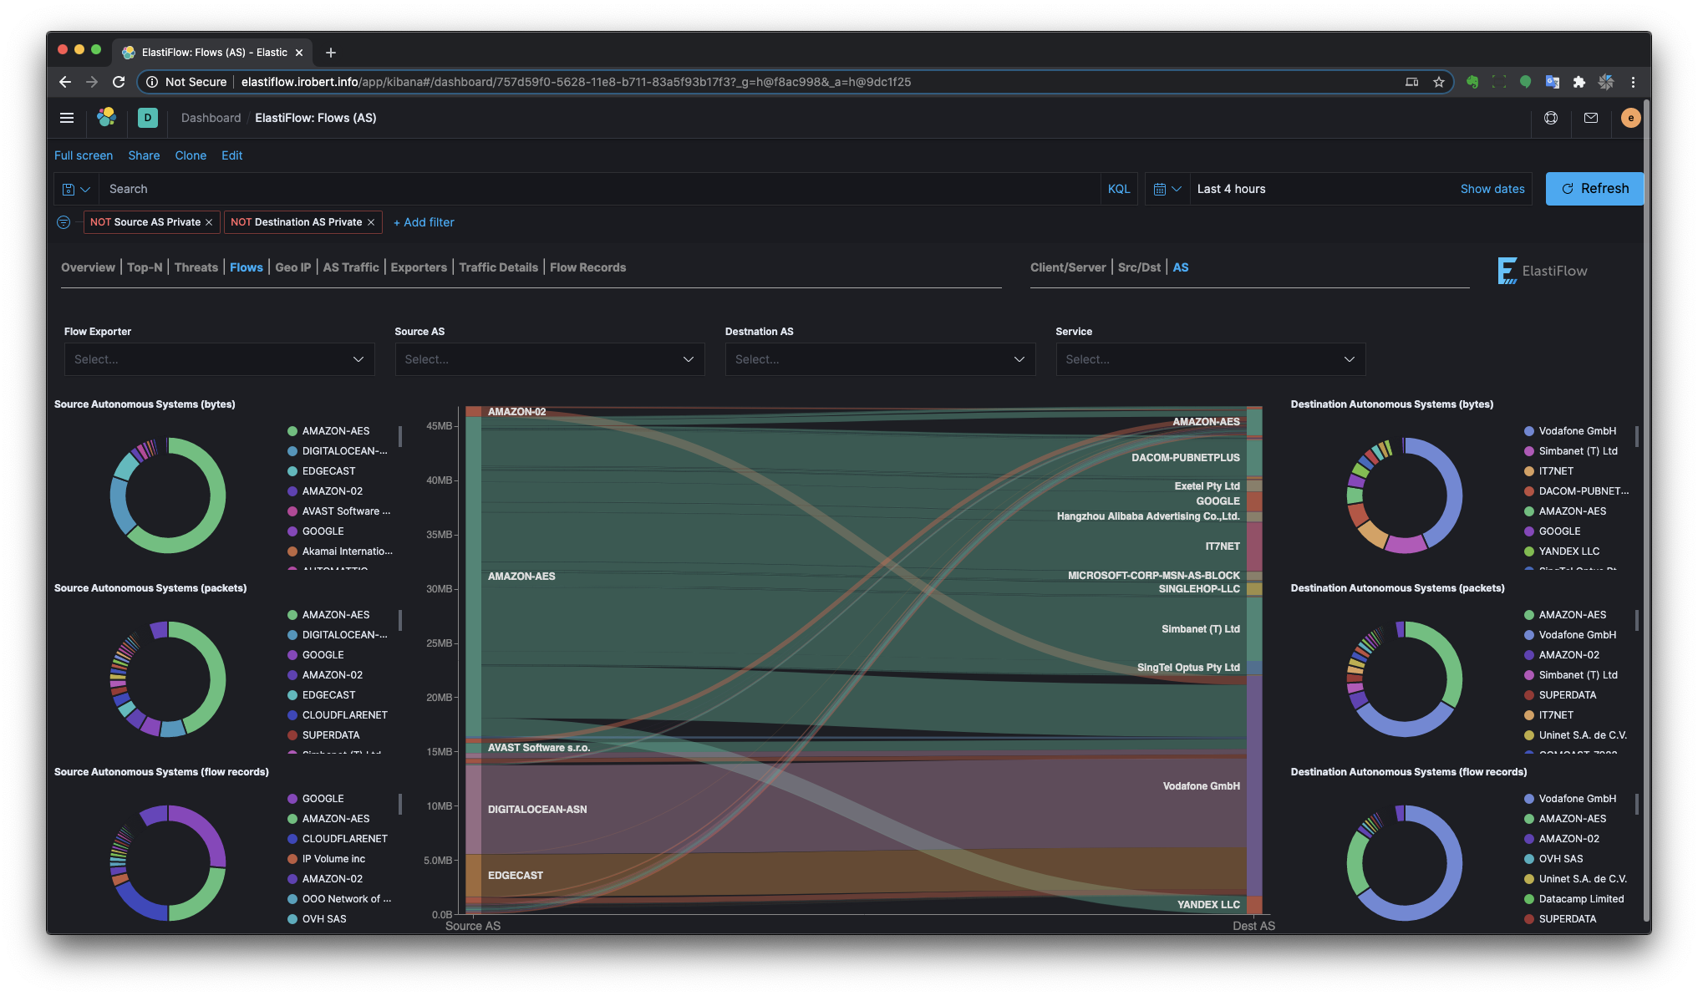This screenshot has width=1698, height=996.
Task: Open the Top-N dashboard tab
Action: pos(145,267)
